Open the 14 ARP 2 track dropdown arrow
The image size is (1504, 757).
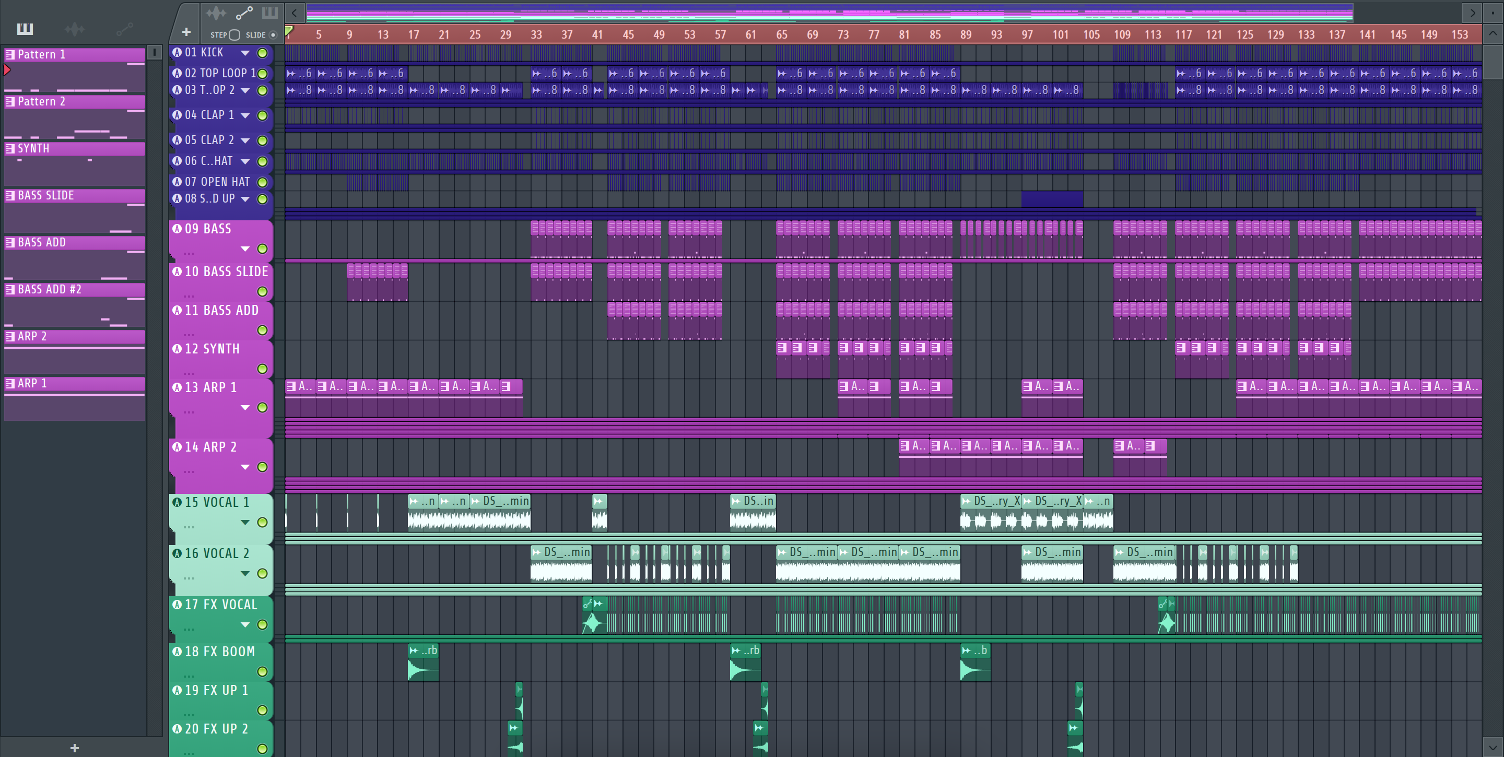click(245, 467)
